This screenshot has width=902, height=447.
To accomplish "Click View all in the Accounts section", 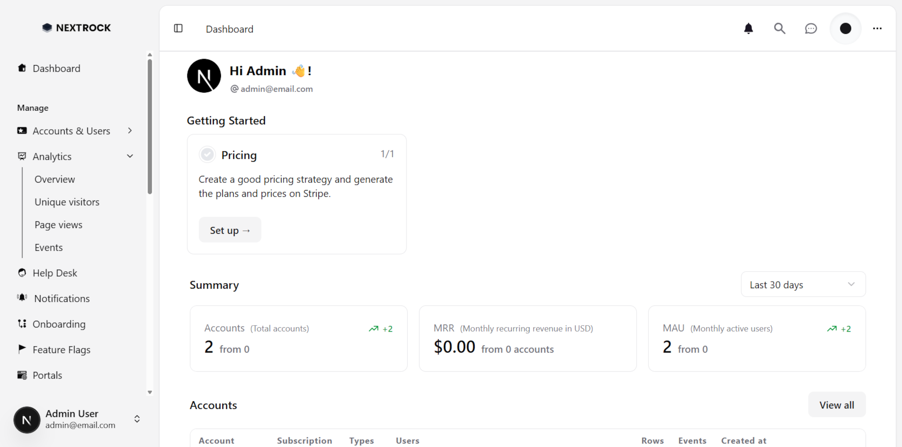I will 836,405.
